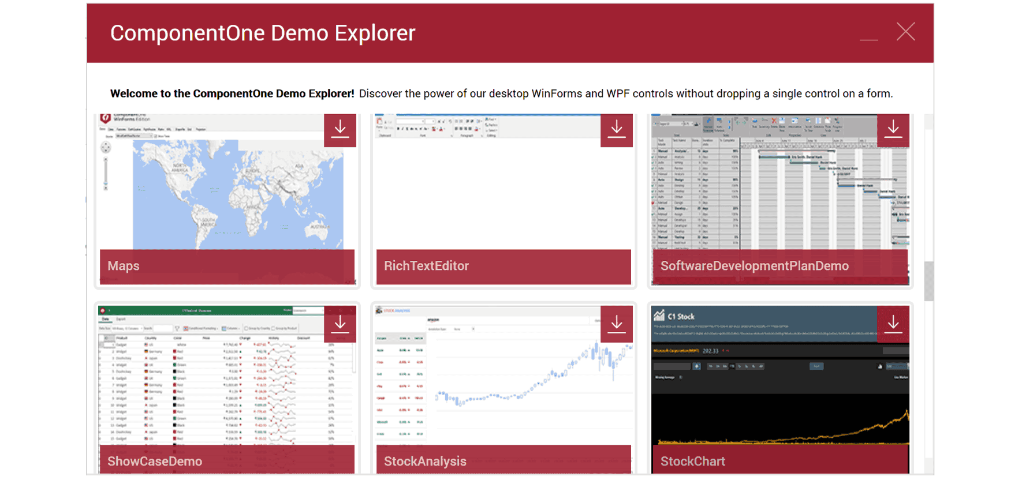Click the StockAnalysis download icon
Viewport: 1022px width, 480px height.
click(x=616, y=324)
